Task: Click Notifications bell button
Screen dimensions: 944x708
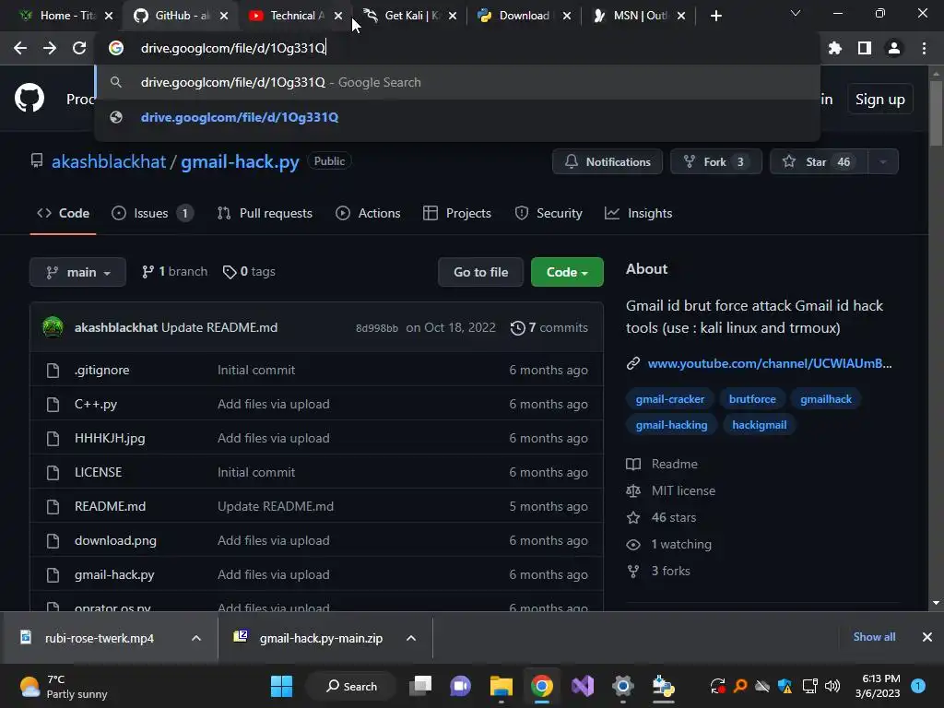Action: [608, 162]
